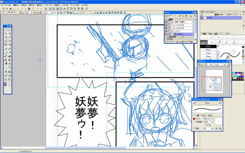Hide the unselected レイヤー layer in layer panel
The width and height of the screenshot is (245, 153).
pos(166,31)
